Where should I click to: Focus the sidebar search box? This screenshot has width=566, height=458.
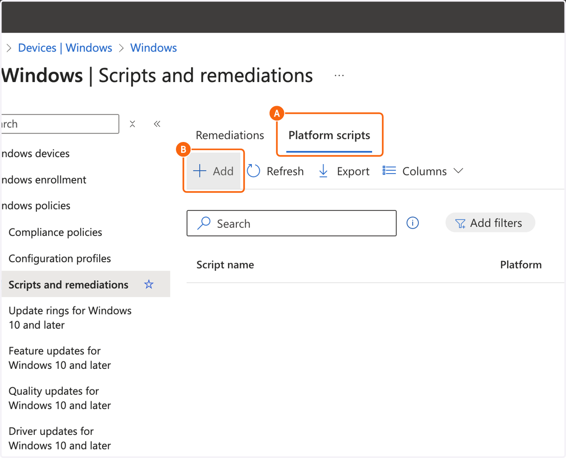(60, 124)
